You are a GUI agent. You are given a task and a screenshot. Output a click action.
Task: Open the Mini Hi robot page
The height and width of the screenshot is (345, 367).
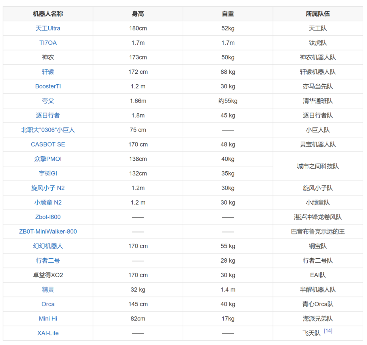tap(48, 318)
